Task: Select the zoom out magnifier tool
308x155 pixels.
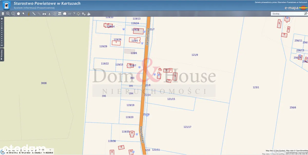Action: coord(13,14)
